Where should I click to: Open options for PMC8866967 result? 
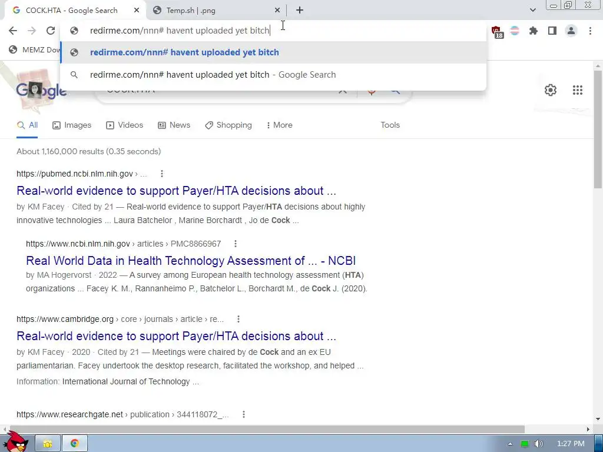(x=236, y=244)
